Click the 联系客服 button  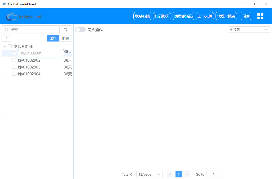(142, 16)
